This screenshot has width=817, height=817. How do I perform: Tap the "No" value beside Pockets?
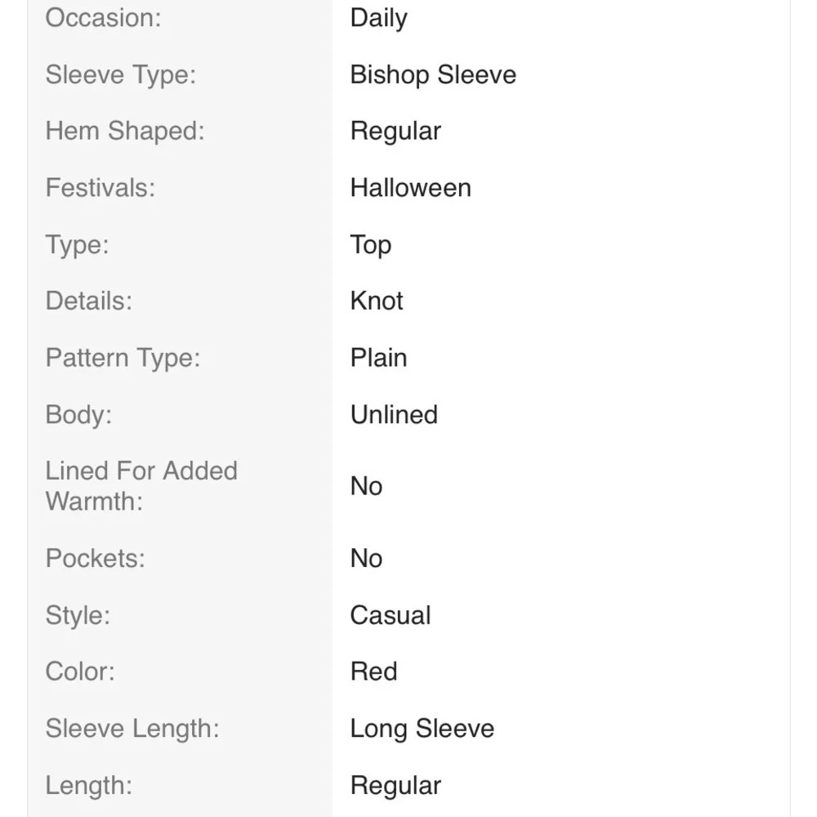[366, 559]
